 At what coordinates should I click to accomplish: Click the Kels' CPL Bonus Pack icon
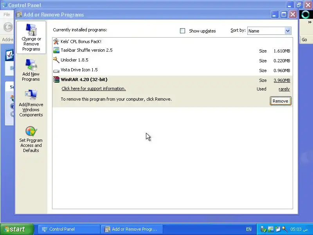(56, 42)
